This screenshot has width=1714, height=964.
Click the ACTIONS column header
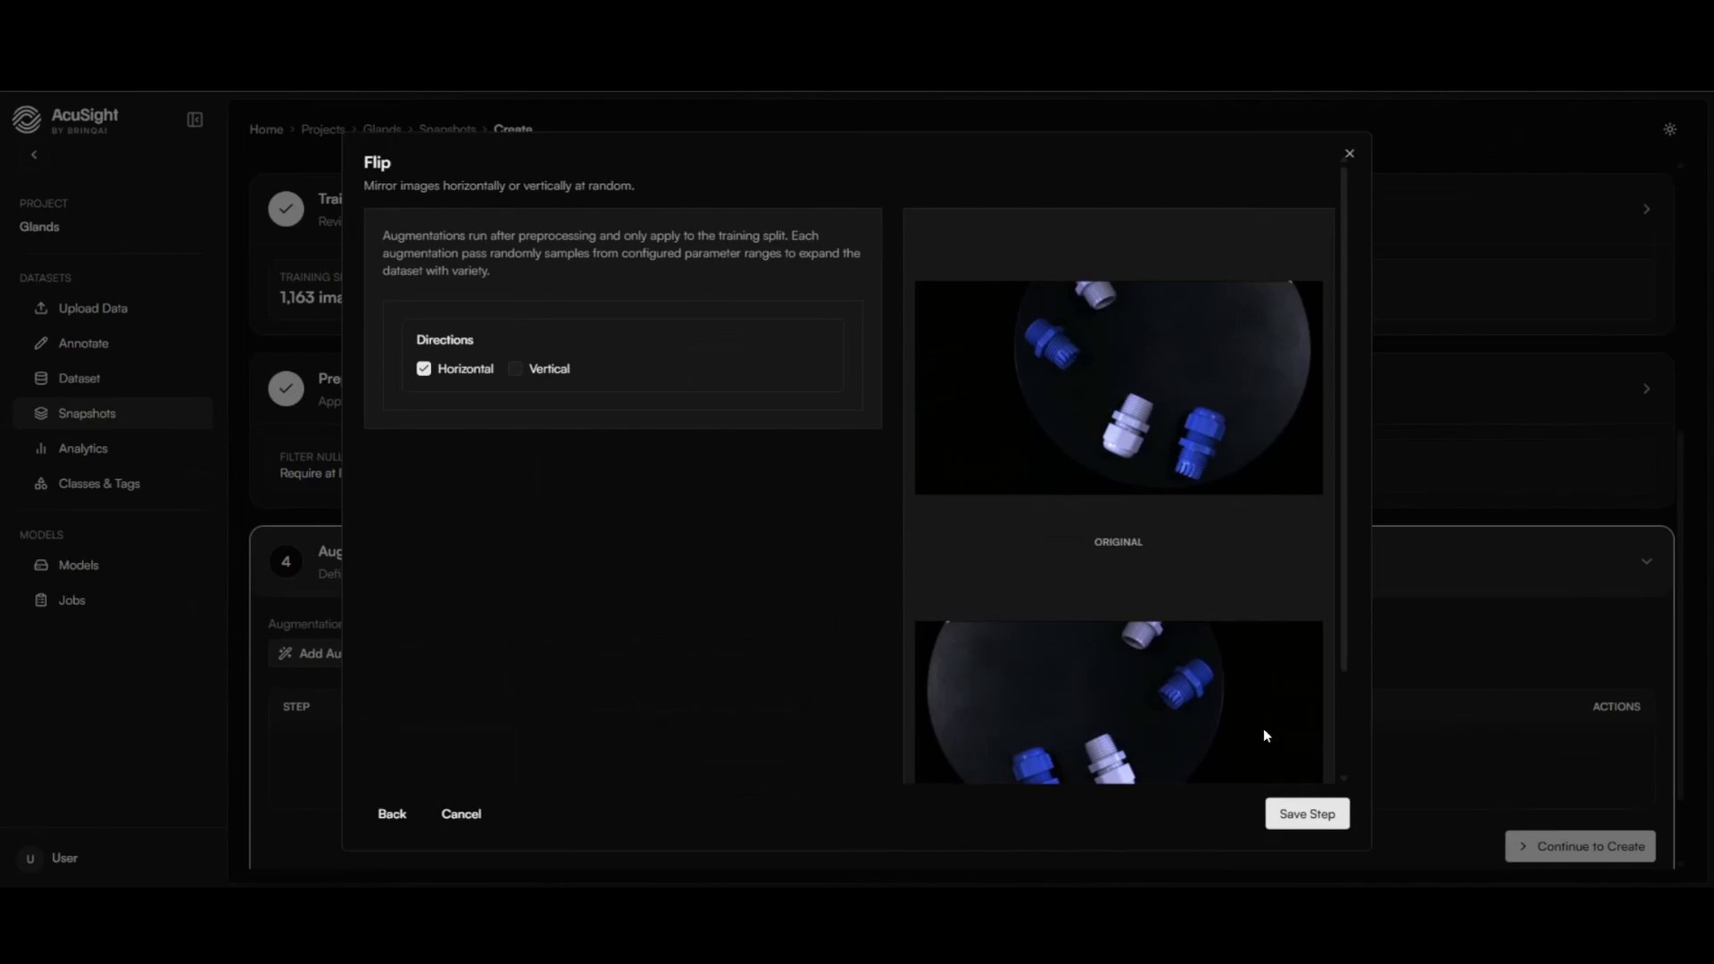tap(1616, 706)
